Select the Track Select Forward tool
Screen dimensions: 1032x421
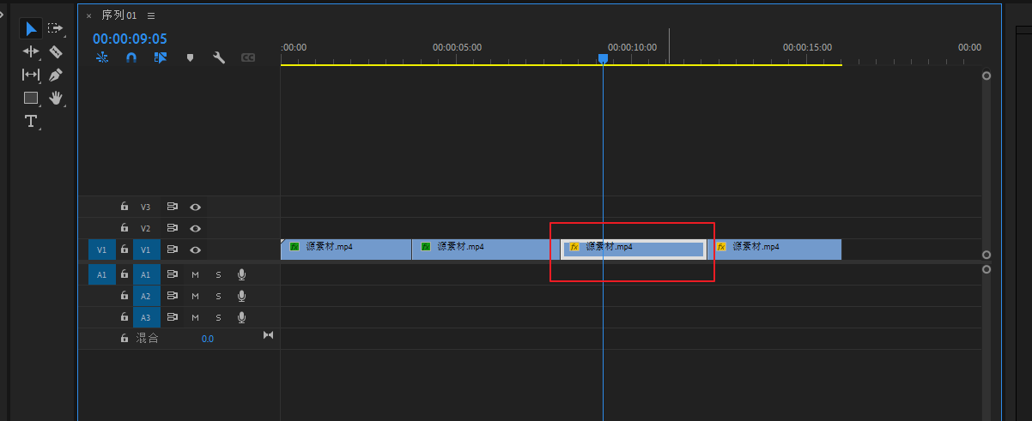point(56,29)
